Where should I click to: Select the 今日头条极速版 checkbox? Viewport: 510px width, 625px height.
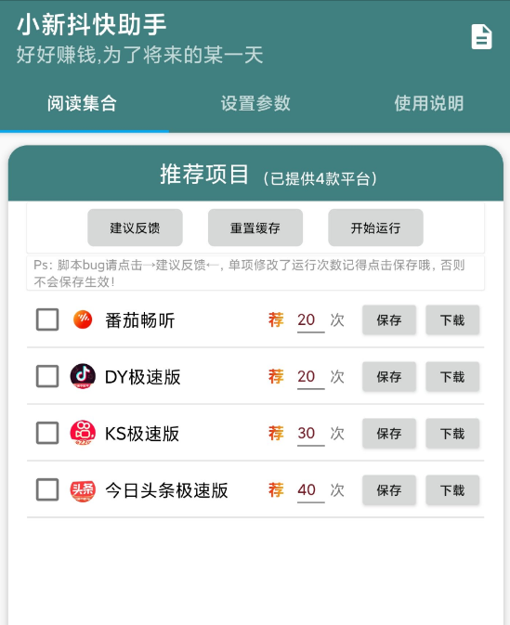point(47,489)
